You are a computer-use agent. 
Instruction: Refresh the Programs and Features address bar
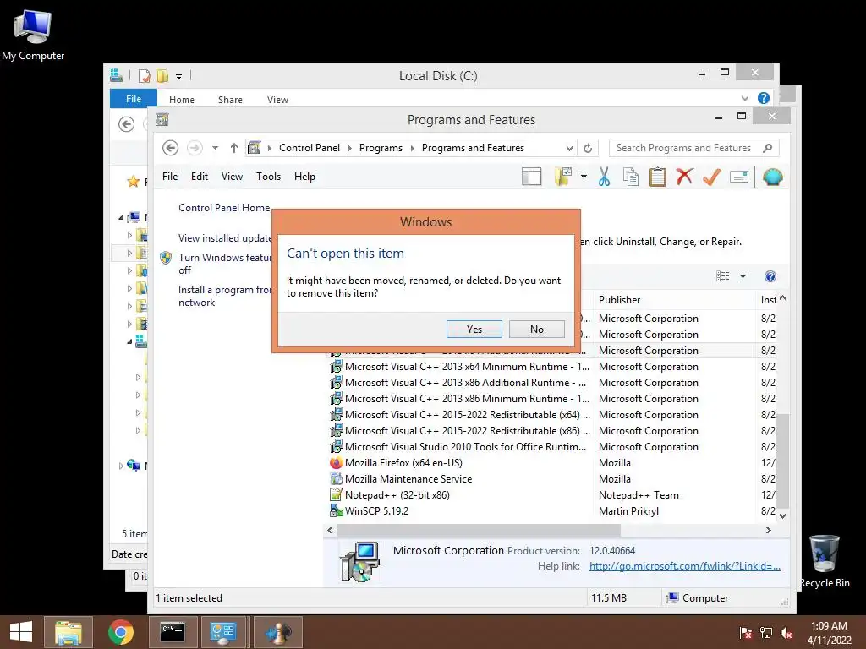588,148
